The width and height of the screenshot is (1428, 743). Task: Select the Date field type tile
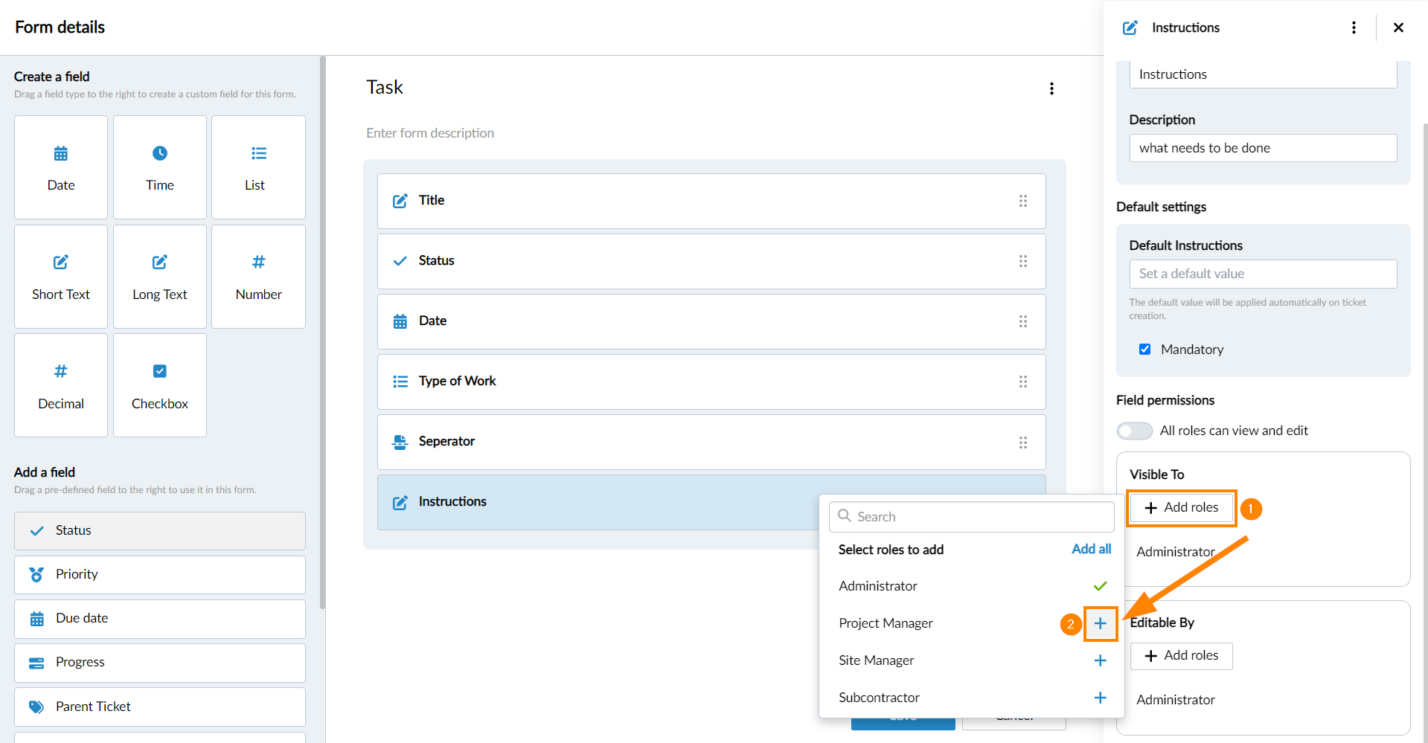[x=61, y=167]
